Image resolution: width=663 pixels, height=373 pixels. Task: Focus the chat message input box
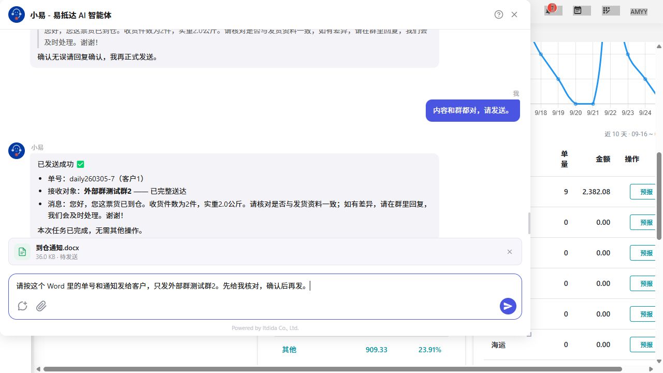click(265, 286)
